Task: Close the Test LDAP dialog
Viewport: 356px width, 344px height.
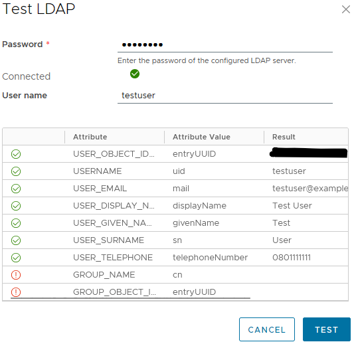Action: tap(346, 9)
